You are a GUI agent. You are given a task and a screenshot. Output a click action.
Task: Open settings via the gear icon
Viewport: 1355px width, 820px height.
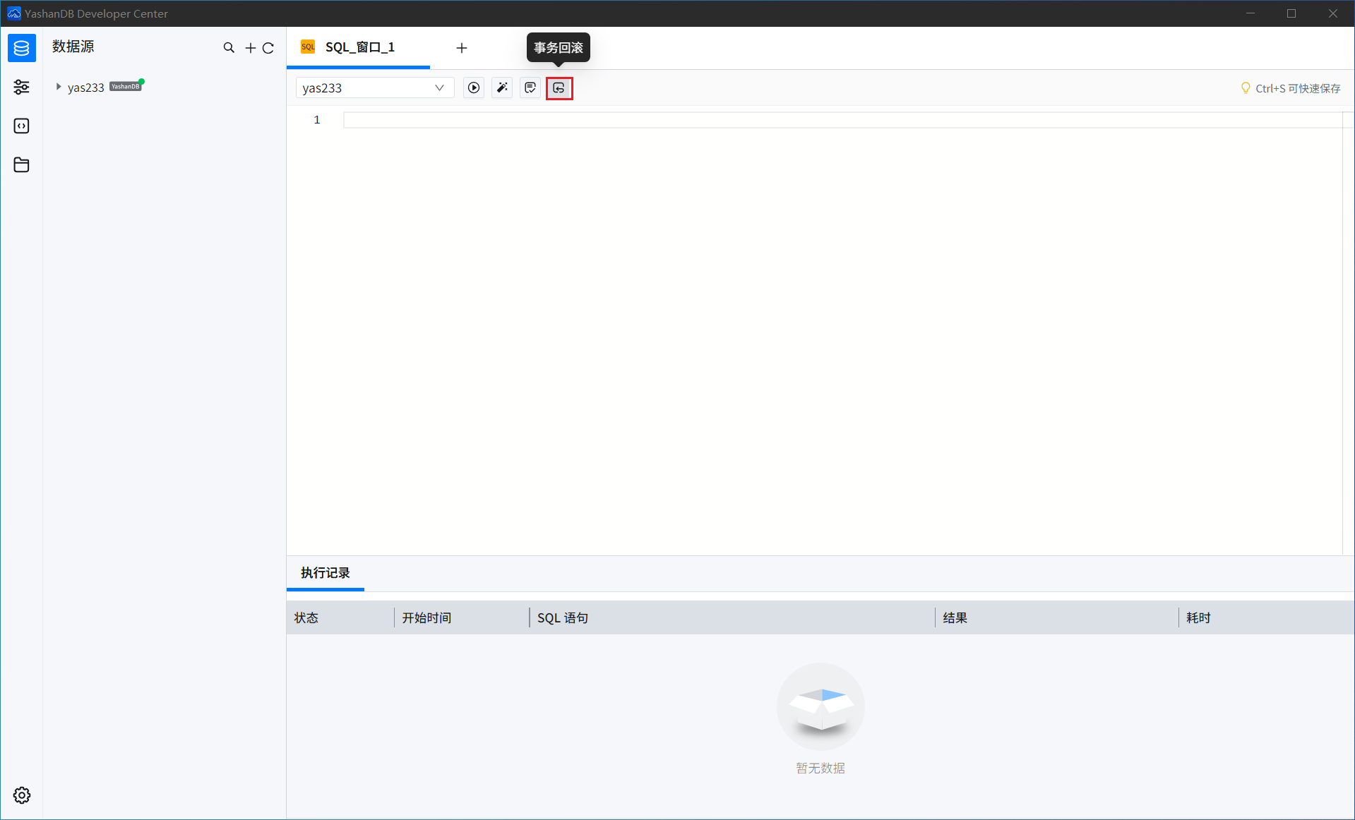click(22, 795)
